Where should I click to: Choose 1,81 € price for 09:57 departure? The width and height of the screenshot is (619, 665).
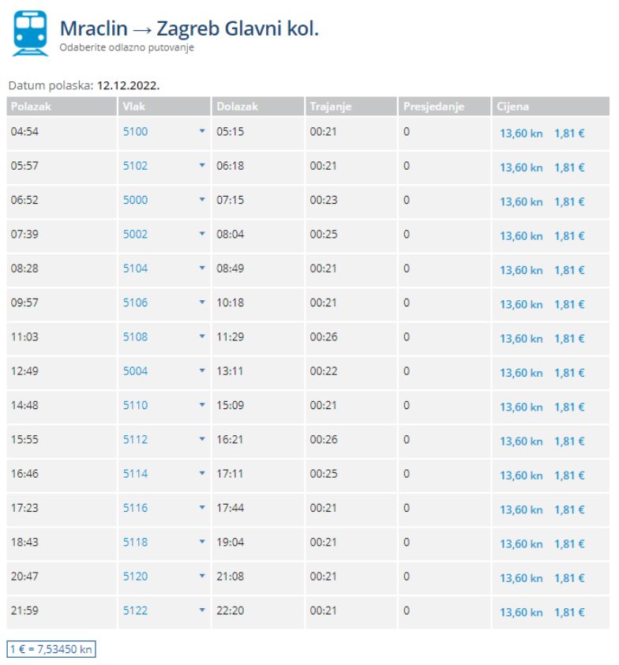tap(569, 305)
